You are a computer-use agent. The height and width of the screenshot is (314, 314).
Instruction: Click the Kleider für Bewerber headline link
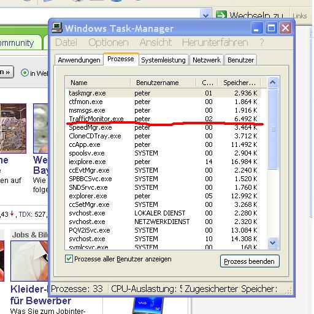pos(29,294)
